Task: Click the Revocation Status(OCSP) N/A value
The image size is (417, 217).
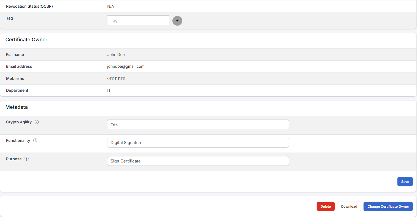Action: point(110,6)
